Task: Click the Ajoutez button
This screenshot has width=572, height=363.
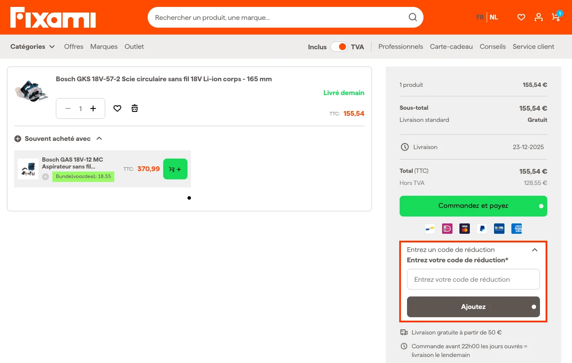Action: click(473, 307)
